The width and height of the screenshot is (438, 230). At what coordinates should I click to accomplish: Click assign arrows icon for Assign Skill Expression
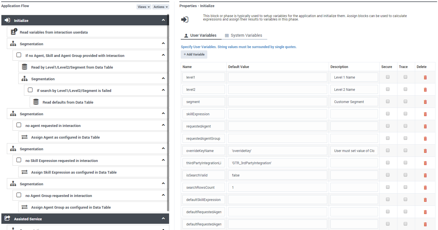[x=25, y=172]
